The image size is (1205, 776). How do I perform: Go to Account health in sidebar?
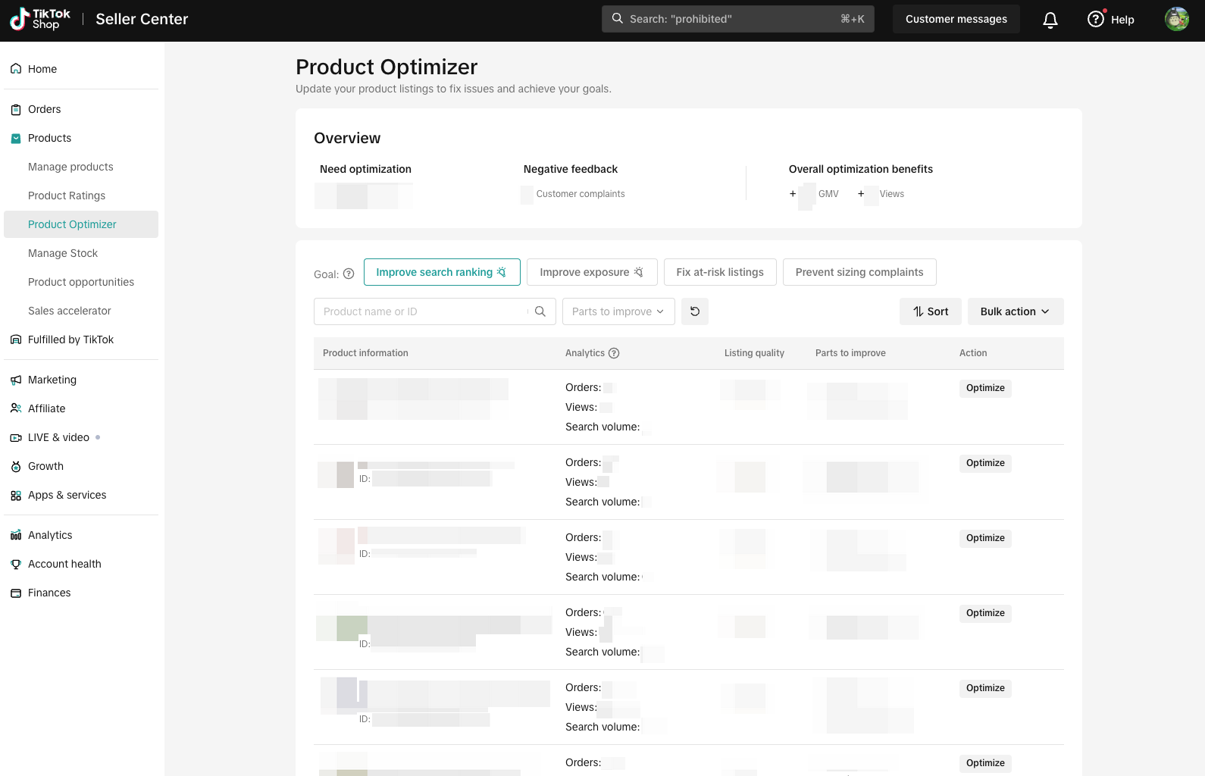tap(64, 564)
